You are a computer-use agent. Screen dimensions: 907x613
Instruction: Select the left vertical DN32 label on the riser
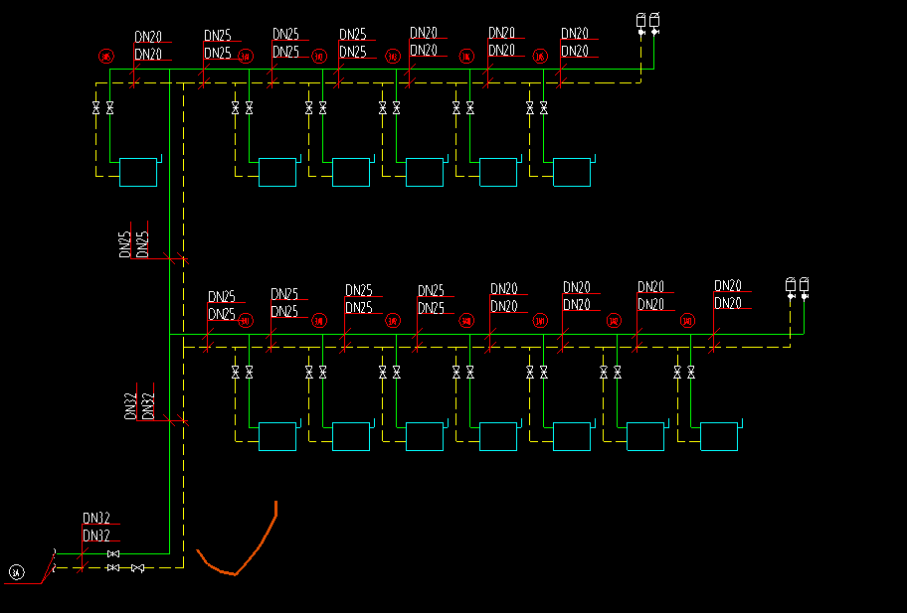pyautogui.click(x=130, y=406)
